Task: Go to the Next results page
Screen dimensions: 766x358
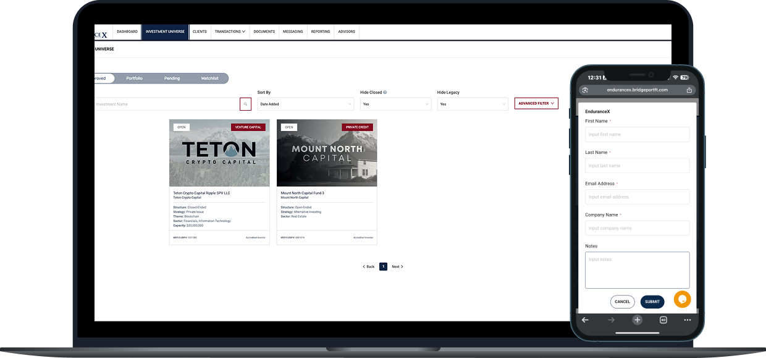Action: tap(397, 266)
